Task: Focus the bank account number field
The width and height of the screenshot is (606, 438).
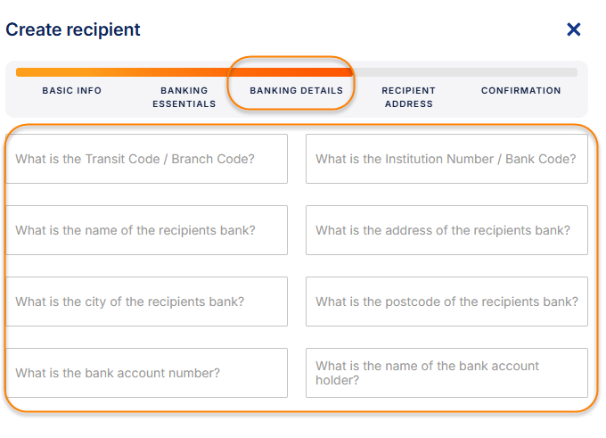Action: click(147, 373)
